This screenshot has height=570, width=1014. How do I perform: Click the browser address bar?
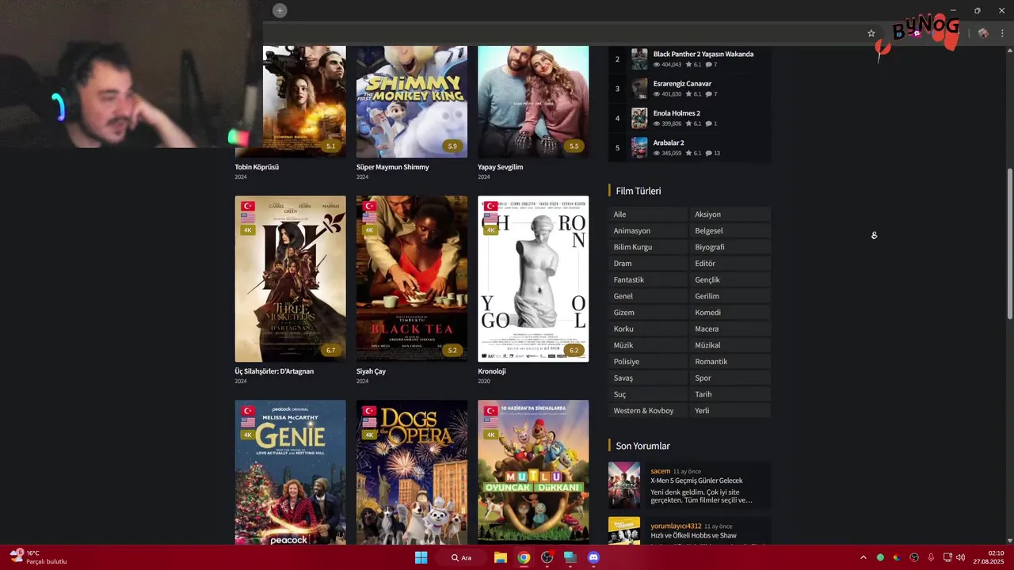tap(562, 33)
